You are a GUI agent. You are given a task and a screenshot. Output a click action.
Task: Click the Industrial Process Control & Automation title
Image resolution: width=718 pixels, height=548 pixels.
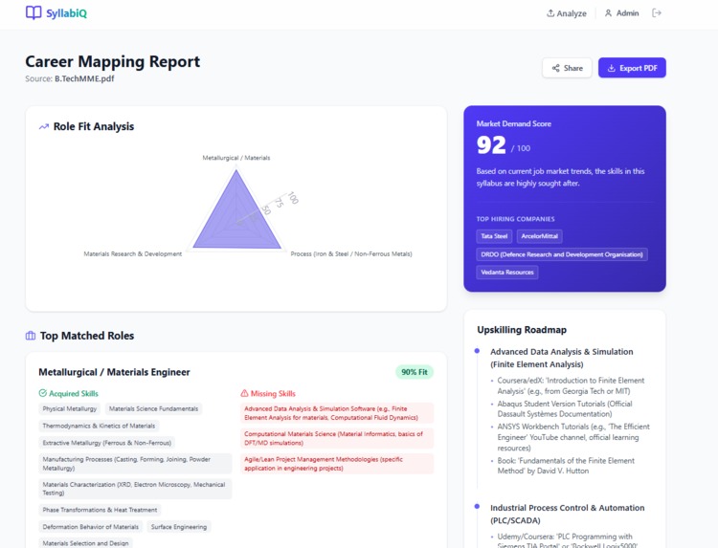pyautogui.click(x=568, y=514)
